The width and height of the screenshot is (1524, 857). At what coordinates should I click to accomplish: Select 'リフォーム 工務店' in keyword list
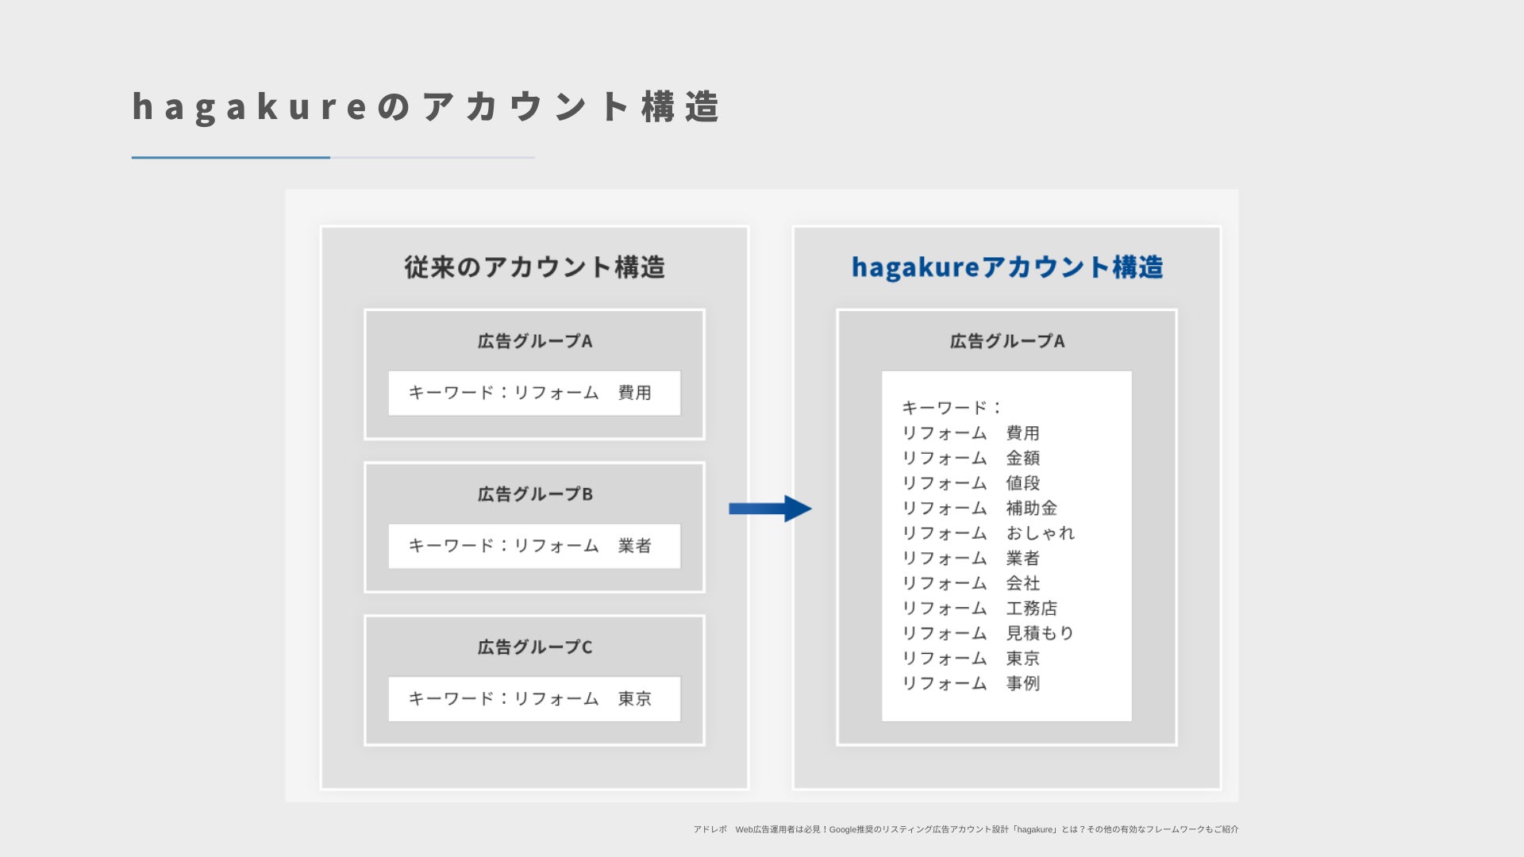(x=979, y=609)
